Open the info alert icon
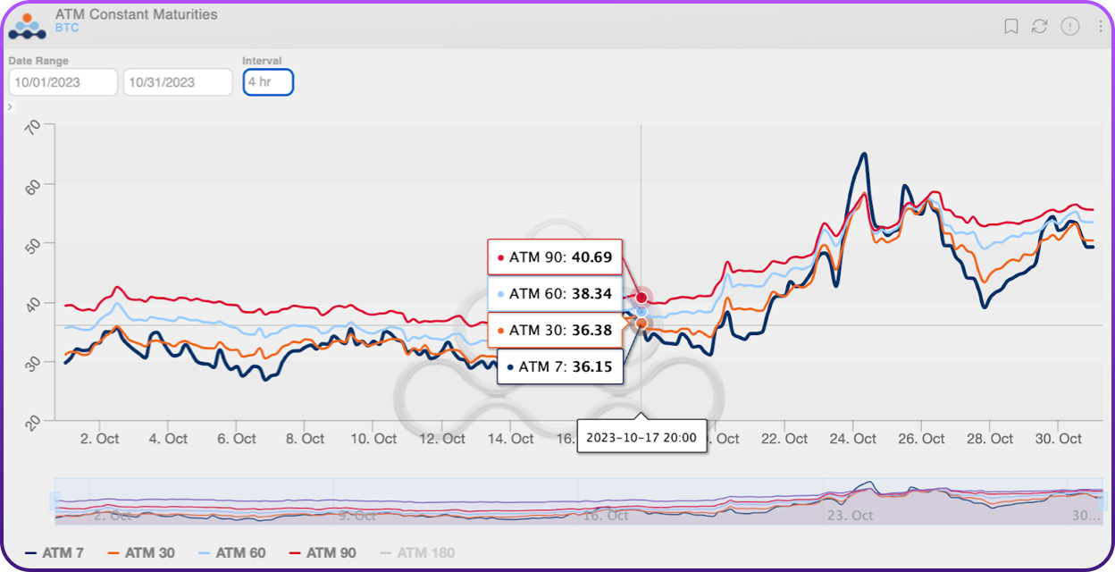The image size is (1115, 572). pyautogui.click(x=1069, y=26)
